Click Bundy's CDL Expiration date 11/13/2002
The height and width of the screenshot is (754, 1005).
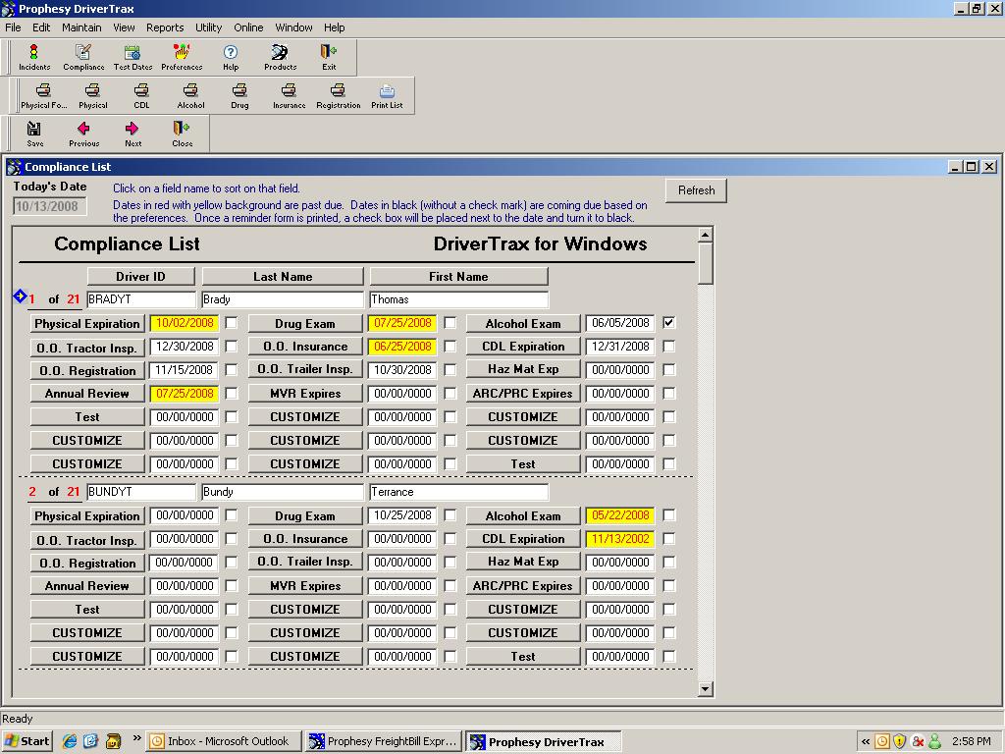(x=620, y=539)
